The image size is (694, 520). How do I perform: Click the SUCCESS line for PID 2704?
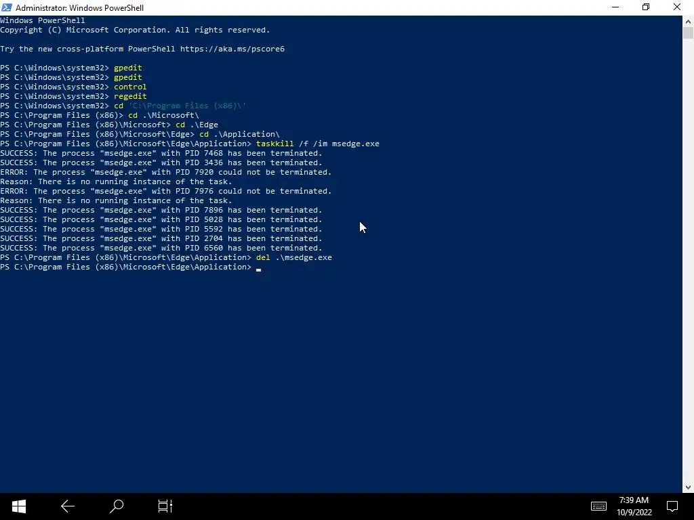(161, 238)
